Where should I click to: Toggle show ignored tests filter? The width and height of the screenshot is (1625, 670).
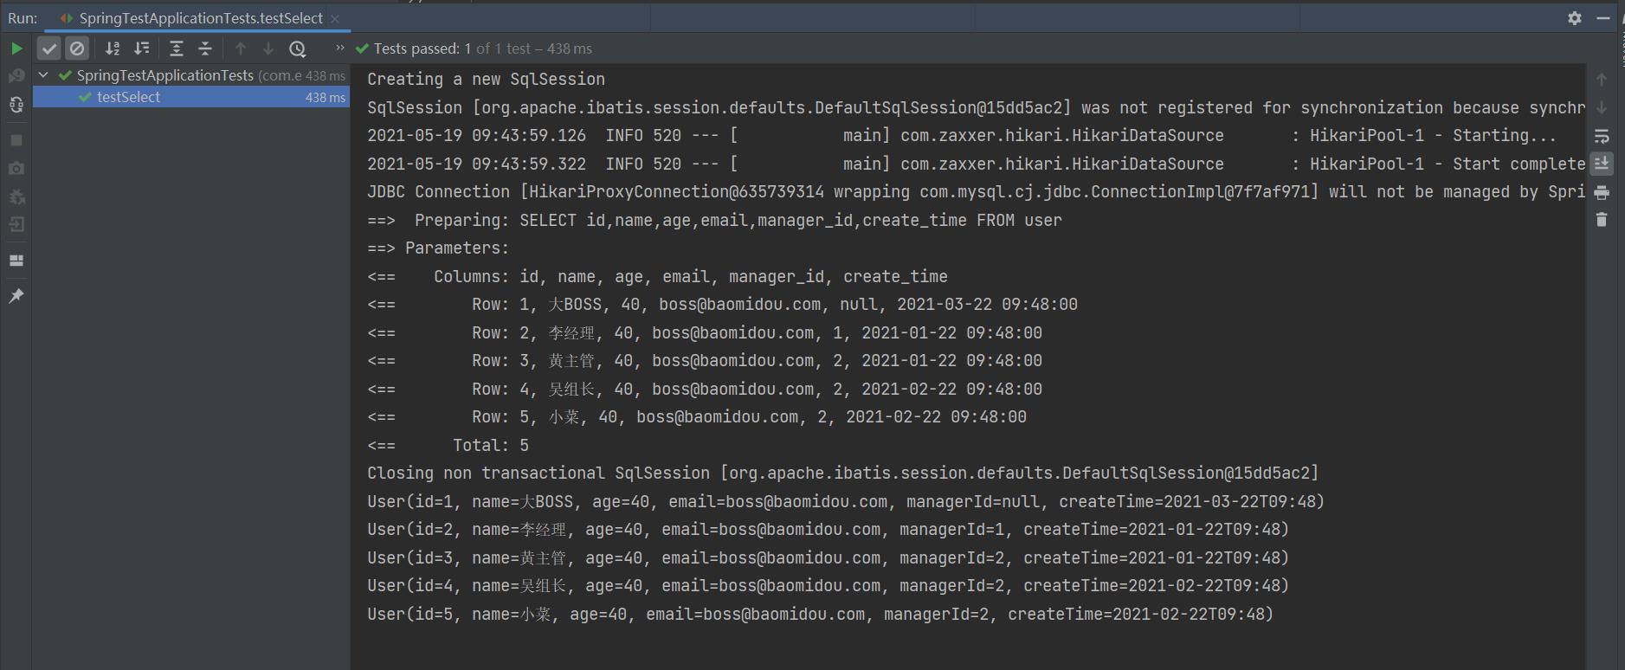tap(77, 48)
